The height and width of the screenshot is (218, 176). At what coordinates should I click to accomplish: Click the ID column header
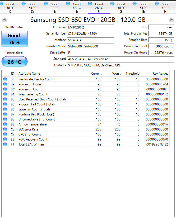click(x=12, y=73)
